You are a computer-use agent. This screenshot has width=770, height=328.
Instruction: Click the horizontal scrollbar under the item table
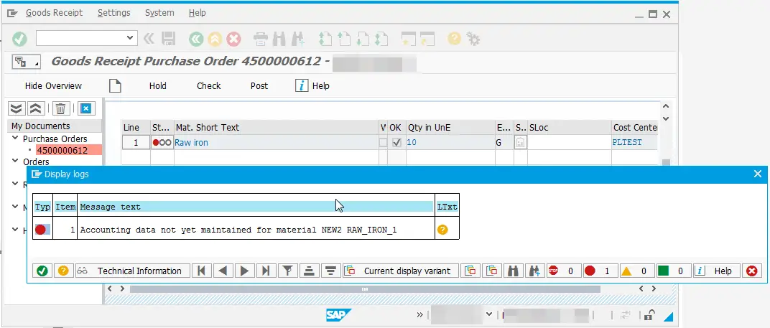[364, 289]
